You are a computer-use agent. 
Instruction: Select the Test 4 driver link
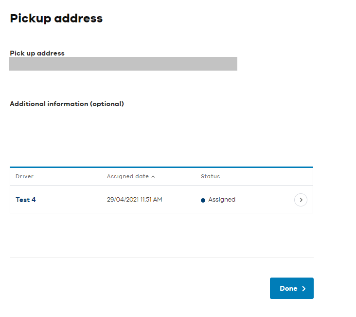(26, 200)
